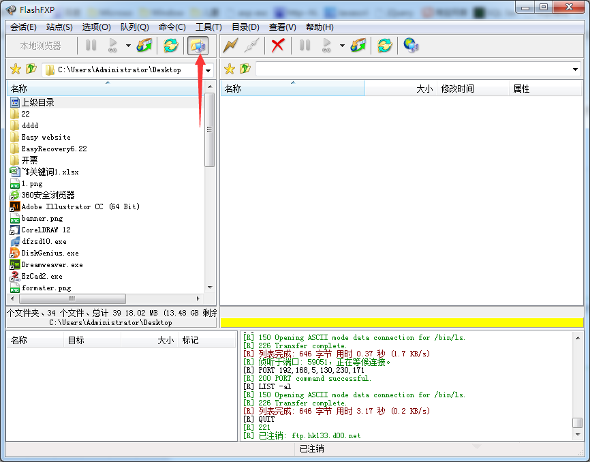Expand the local path dropdown for Desktop
The width and height of the screenshot is (590, 462).
208,70
